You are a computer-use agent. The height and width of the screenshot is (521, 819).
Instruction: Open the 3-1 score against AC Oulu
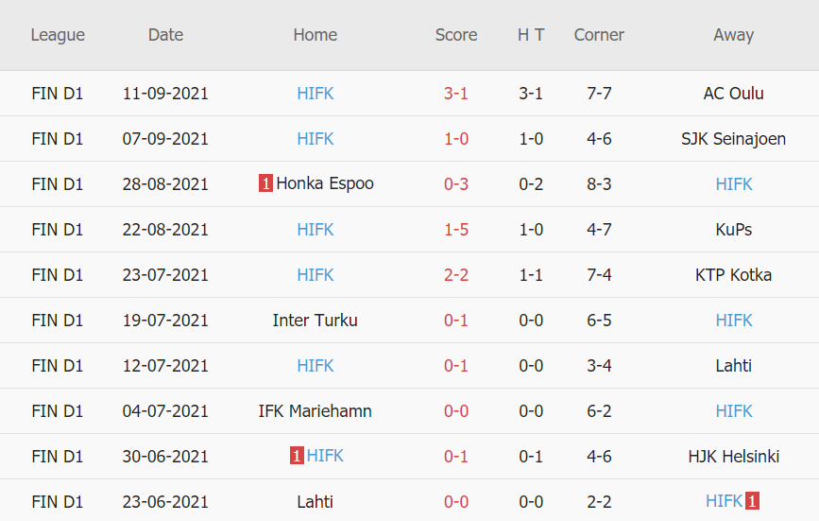tap(456, 94)
